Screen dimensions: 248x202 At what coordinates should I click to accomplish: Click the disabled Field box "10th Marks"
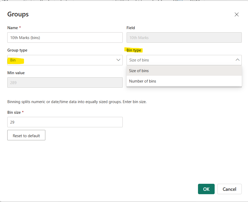coord(184,37)
